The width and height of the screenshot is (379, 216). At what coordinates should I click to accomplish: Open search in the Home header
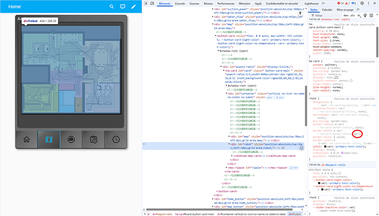tap(112, 7)
